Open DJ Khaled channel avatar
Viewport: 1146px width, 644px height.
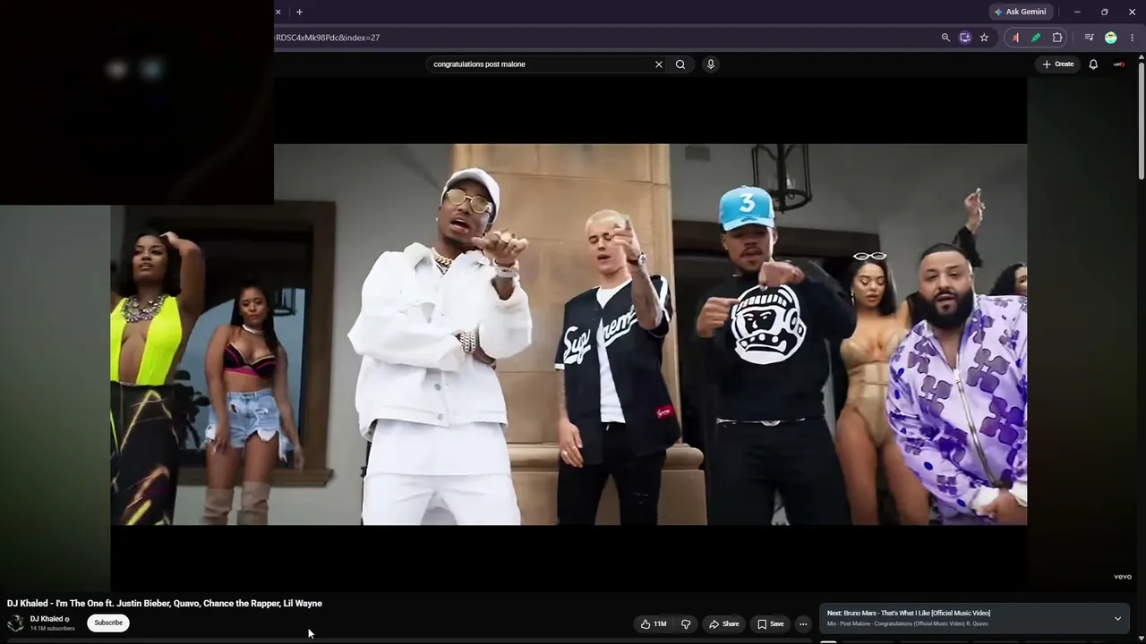tap(15, 623)
